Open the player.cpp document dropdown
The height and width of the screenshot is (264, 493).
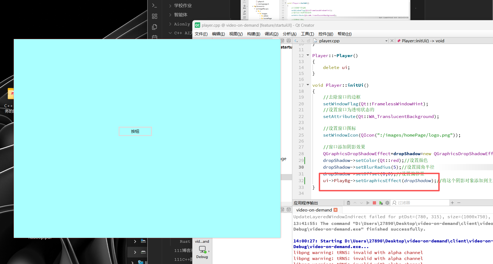click(386, 41)
